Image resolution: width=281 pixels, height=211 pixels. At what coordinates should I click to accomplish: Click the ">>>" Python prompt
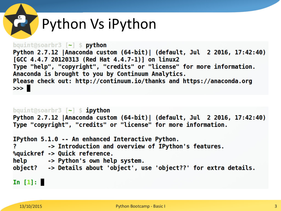click(18, 88)
